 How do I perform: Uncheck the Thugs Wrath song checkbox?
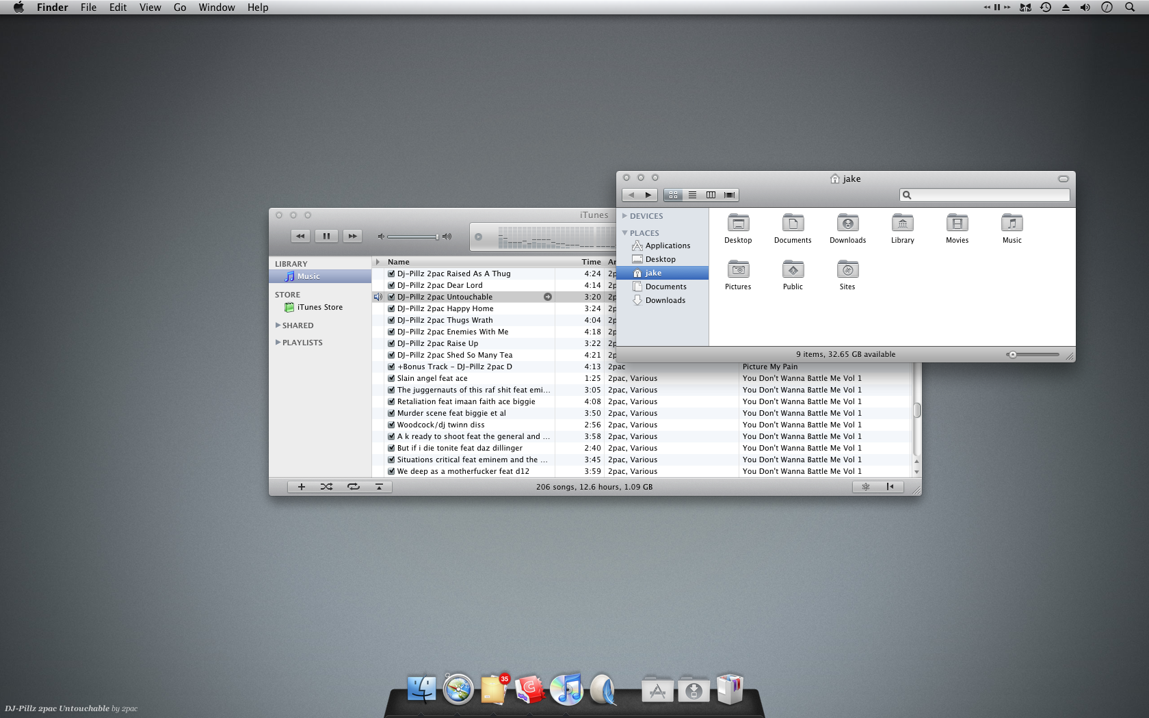point(391,320)
